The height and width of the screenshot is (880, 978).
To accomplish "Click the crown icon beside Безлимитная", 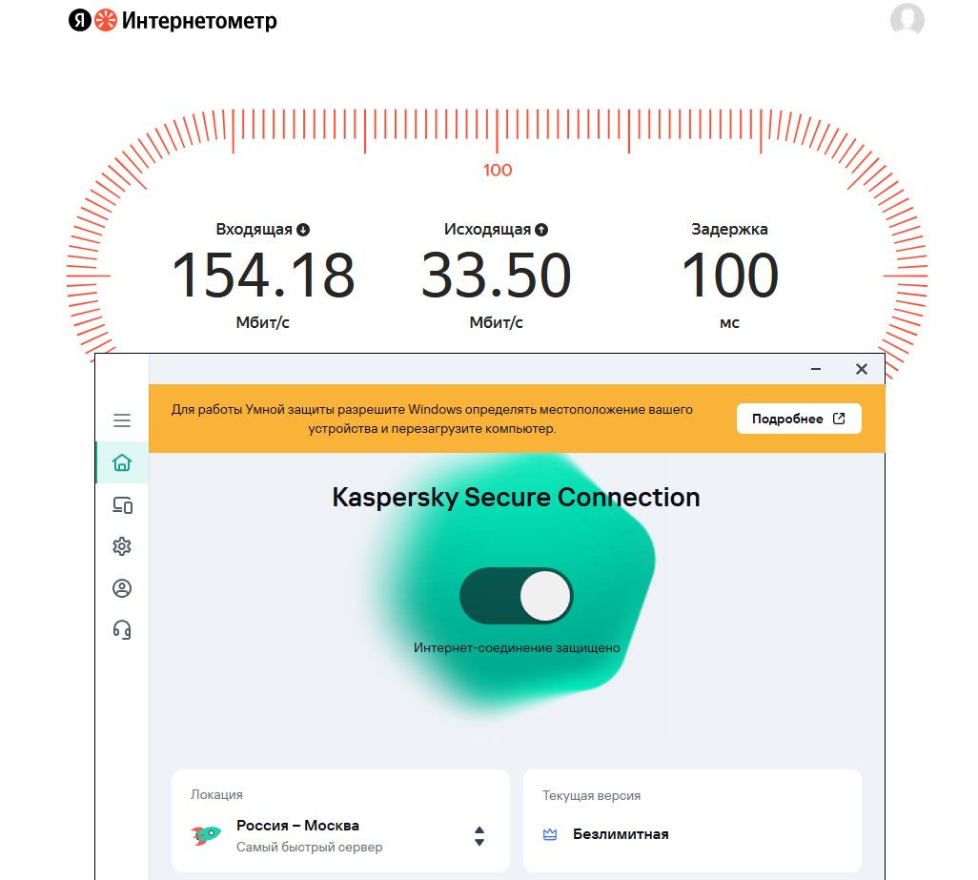I will (549, 834).
